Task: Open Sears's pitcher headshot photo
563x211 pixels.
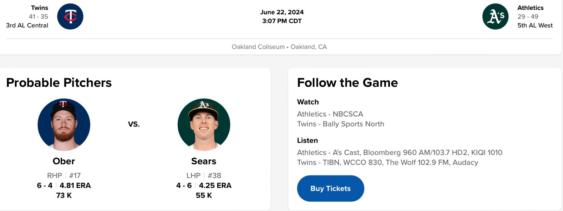Action: [204, 125]
